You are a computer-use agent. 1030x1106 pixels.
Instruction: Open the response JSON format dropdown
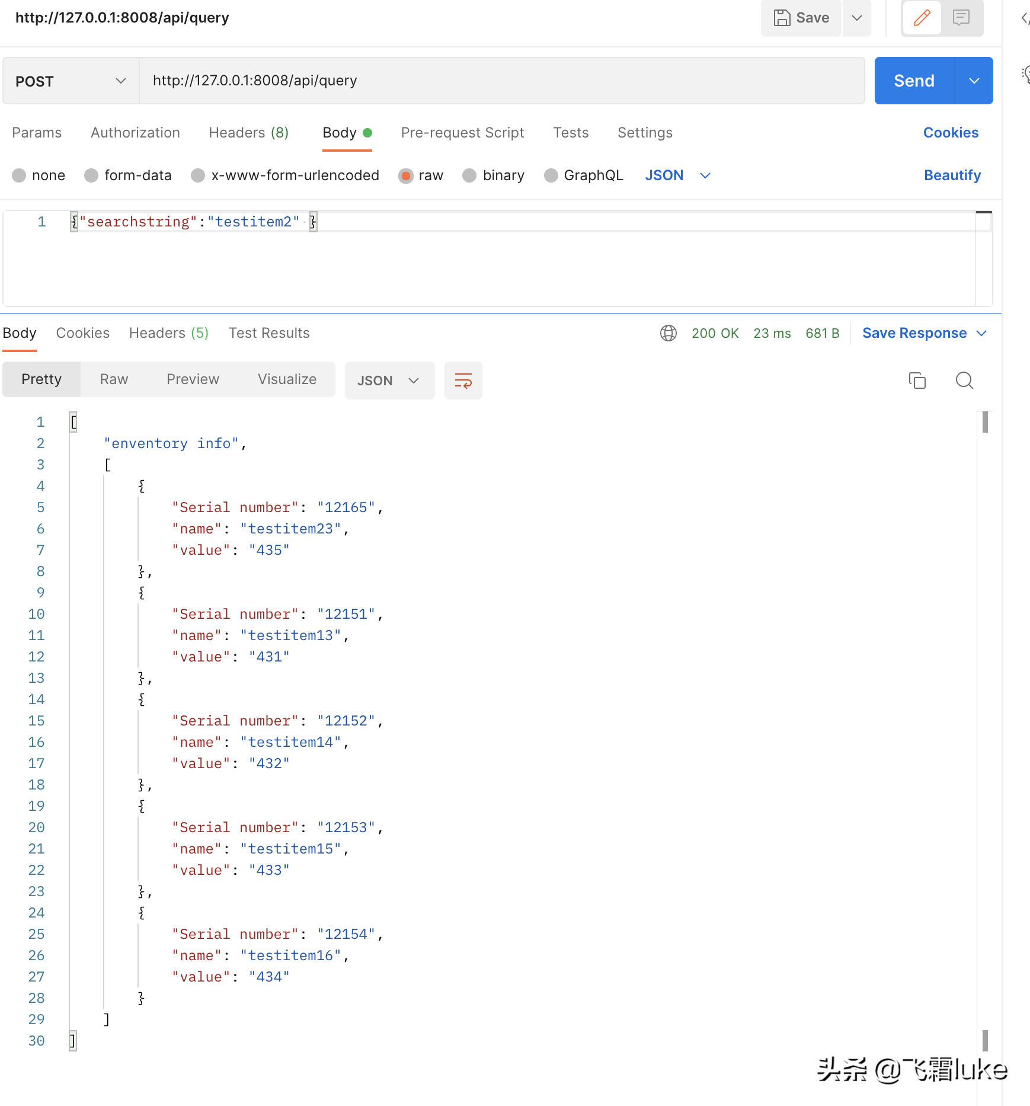(x=389, y=381)
